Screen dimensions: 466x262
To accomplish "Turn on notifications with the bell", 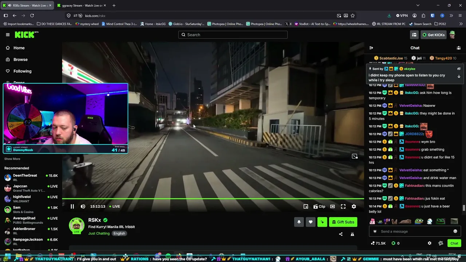I will 299,222.
